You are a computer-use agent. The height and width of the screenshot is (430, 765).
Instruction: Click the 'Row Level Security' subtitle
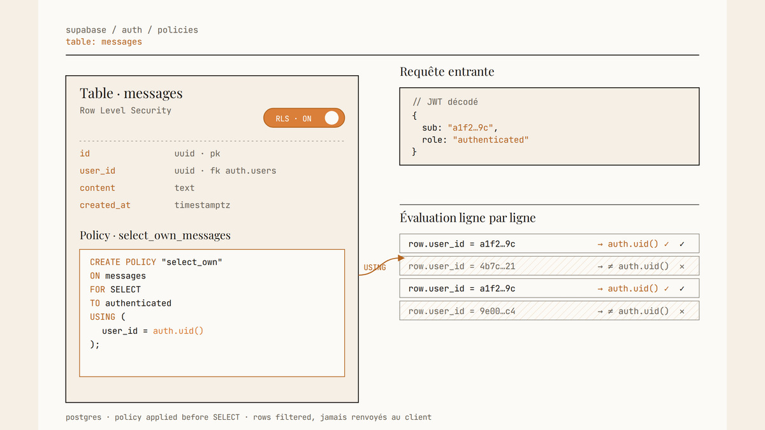point(126,110)
